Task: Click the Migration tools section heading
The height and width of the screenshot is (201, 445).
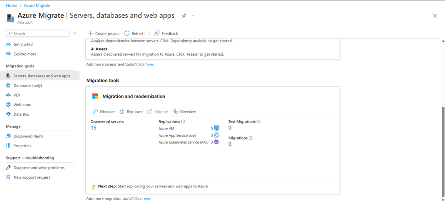Action: (x=103, y=81)
